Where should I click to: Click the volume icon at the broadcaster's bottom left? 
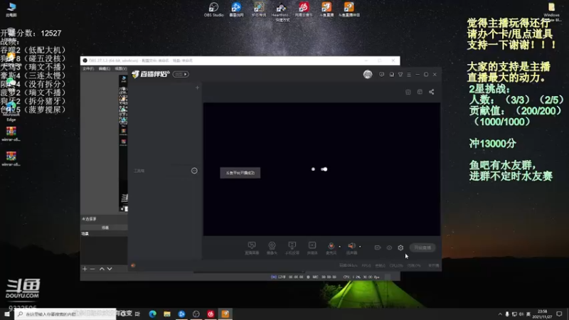tap(133, 265)
